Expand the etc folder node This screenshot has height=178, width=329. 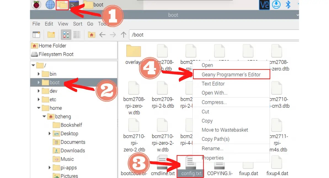(39, 99)
